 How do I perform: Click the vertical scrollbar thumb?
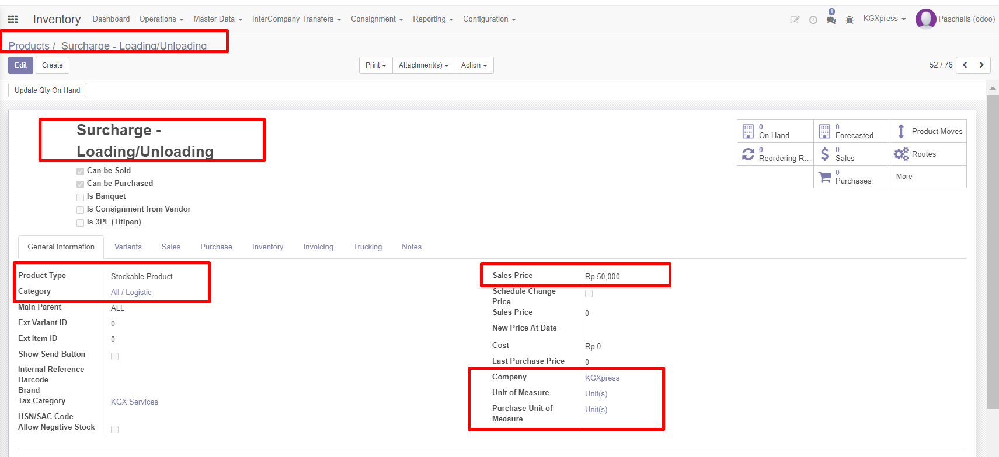pos(993,251)
